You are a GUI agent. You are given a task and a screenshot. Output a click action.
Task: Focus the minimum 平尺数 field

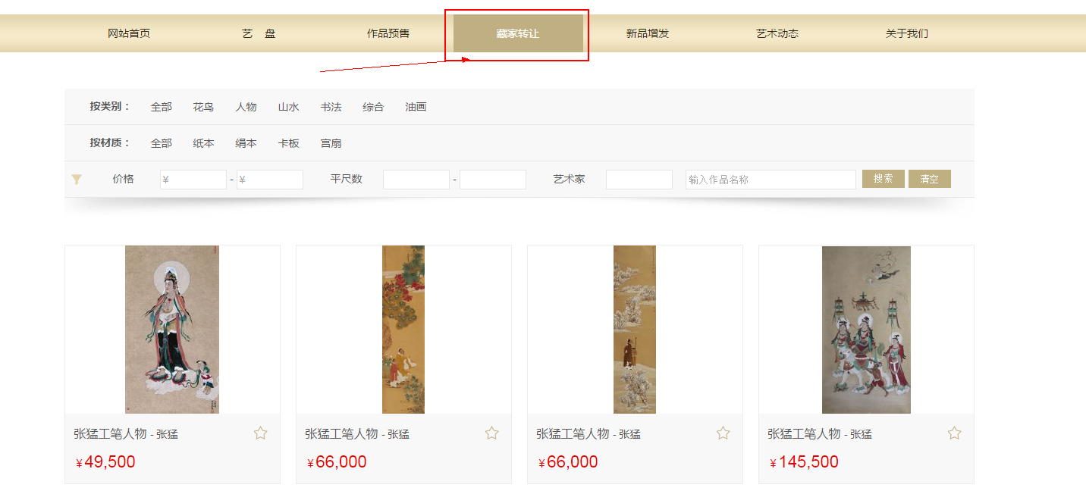tap(416, 180)
